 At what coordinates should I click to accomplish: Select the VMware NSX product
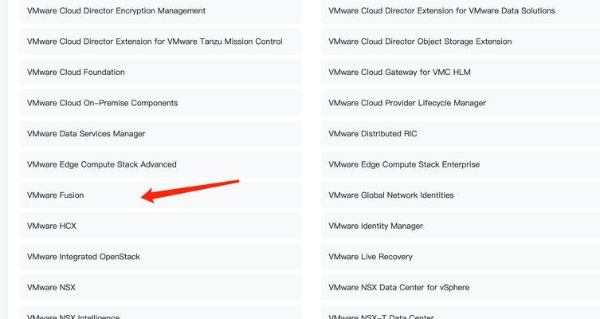point(160,287)
